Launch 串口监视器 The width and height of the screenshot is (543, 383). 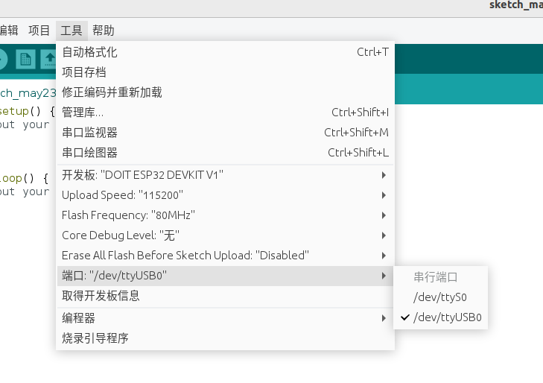[x=225, y=133]
